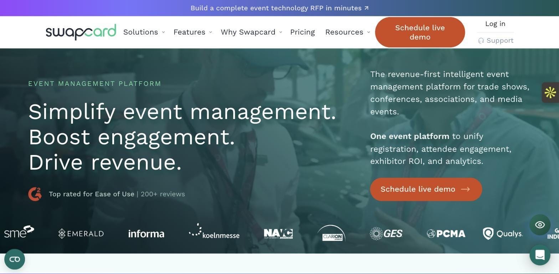Click the NAVC logo
This screenshot has height=274, width=559.
click(278, 234)
